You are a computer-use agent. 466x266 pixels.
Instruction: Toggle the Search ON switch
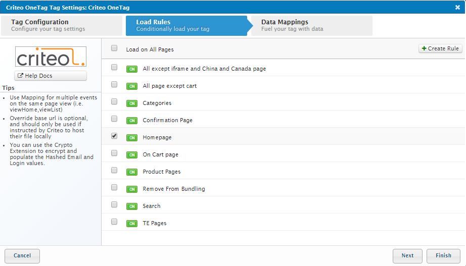point(132,206)
